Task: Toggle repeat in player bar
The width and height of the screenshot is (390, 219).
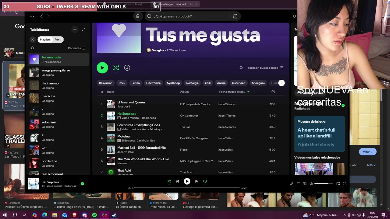Action: (x=205, y=181)
